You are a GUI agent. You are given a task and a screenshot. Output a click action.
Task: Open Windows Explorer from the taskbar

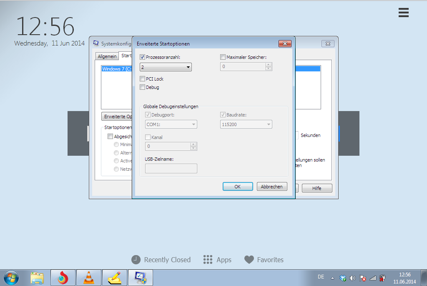[37, 278]
